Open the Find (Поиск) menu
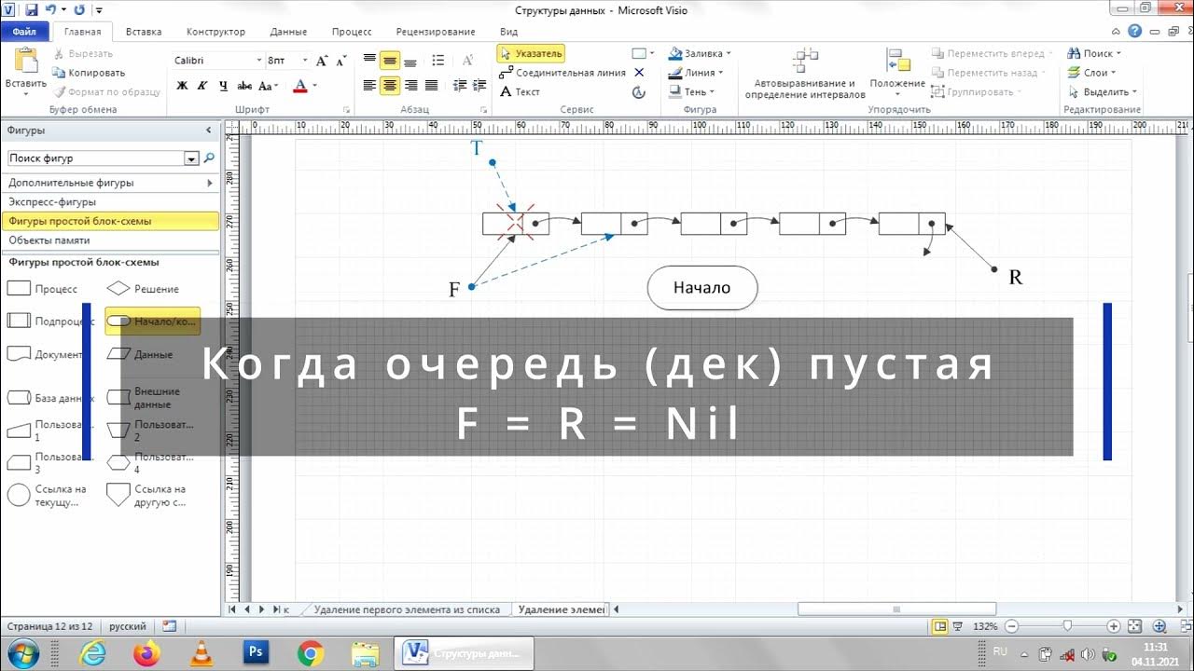 pos(1095,54)
